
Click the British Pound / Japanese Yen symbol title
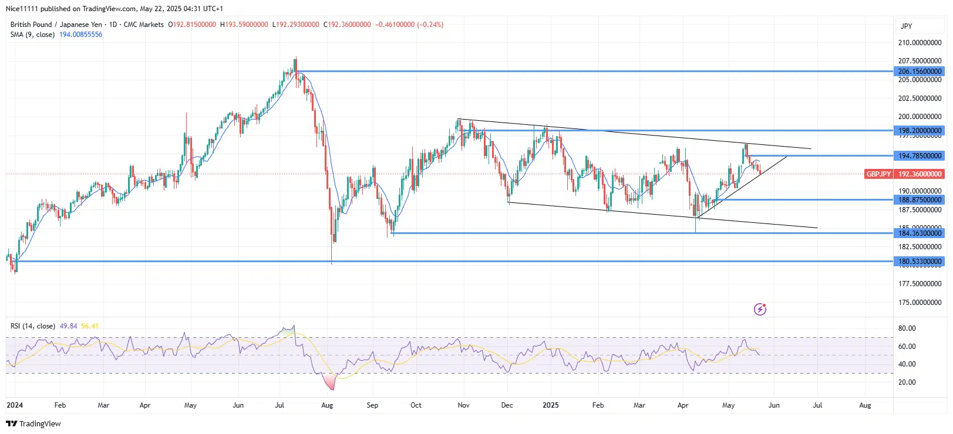56,25
